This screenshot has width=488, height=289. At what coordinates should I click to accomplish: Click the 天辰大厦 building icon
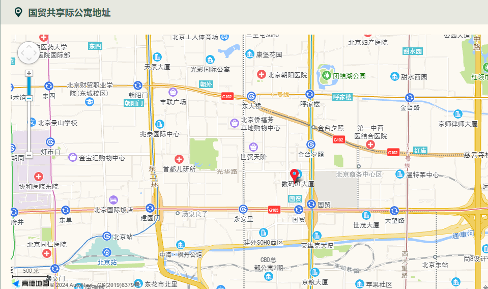click(157, 57)
